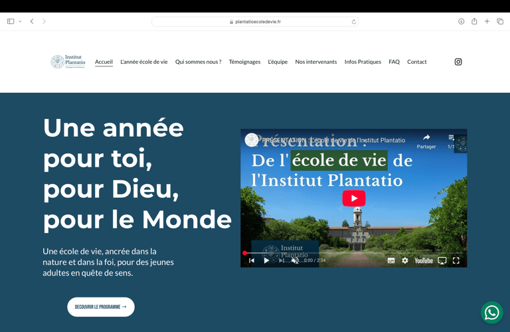Click the 0:00 / 2:34 time display
The width and height of the screenshot is (510, 332).
click(x=315, y=260)
